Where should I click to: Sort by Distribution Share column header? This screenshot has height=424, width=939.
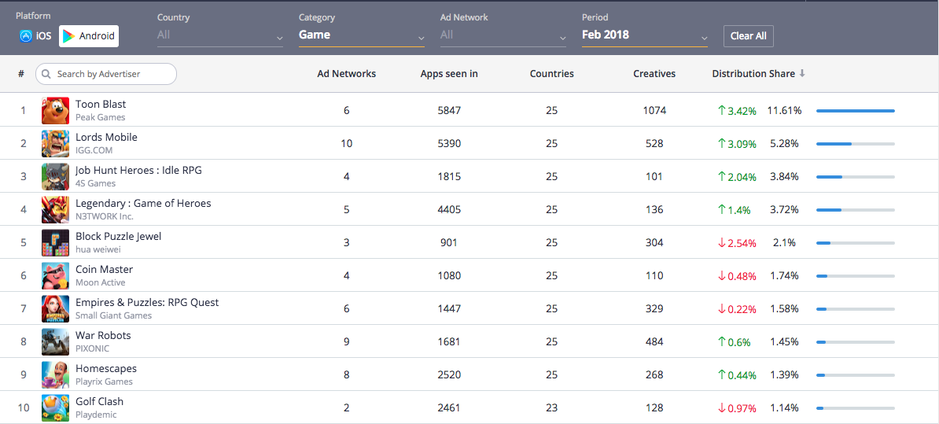point(753,74)
